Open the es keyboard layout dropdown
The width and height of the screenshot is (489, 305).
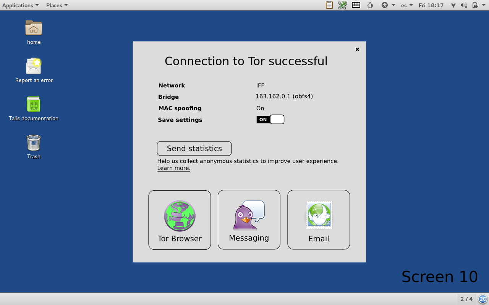406,5
